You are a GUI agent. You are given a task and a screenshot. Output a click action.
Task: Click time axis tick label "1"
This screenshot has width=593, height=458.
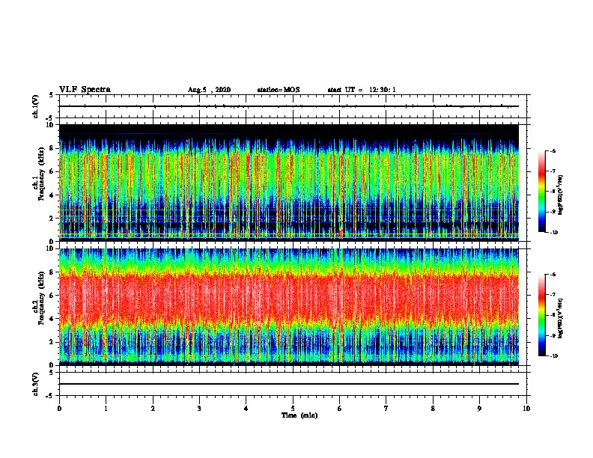pyautogui.click(x=106, y=409)
